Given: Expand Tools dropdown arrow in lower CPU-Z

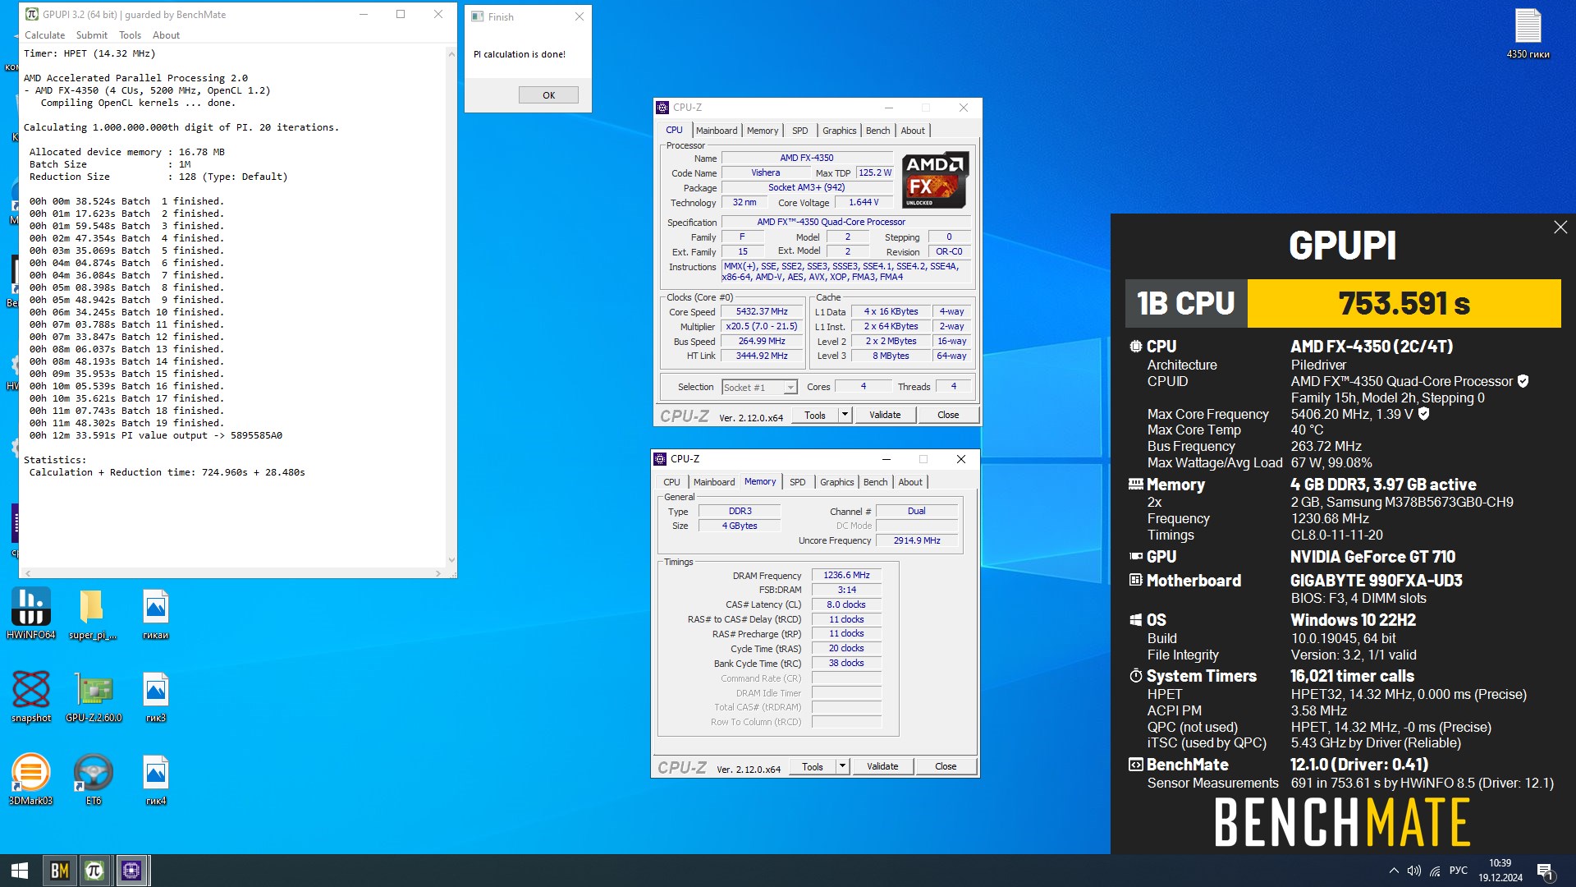Looking at the screenshot, I should click(x=842, y=766).
